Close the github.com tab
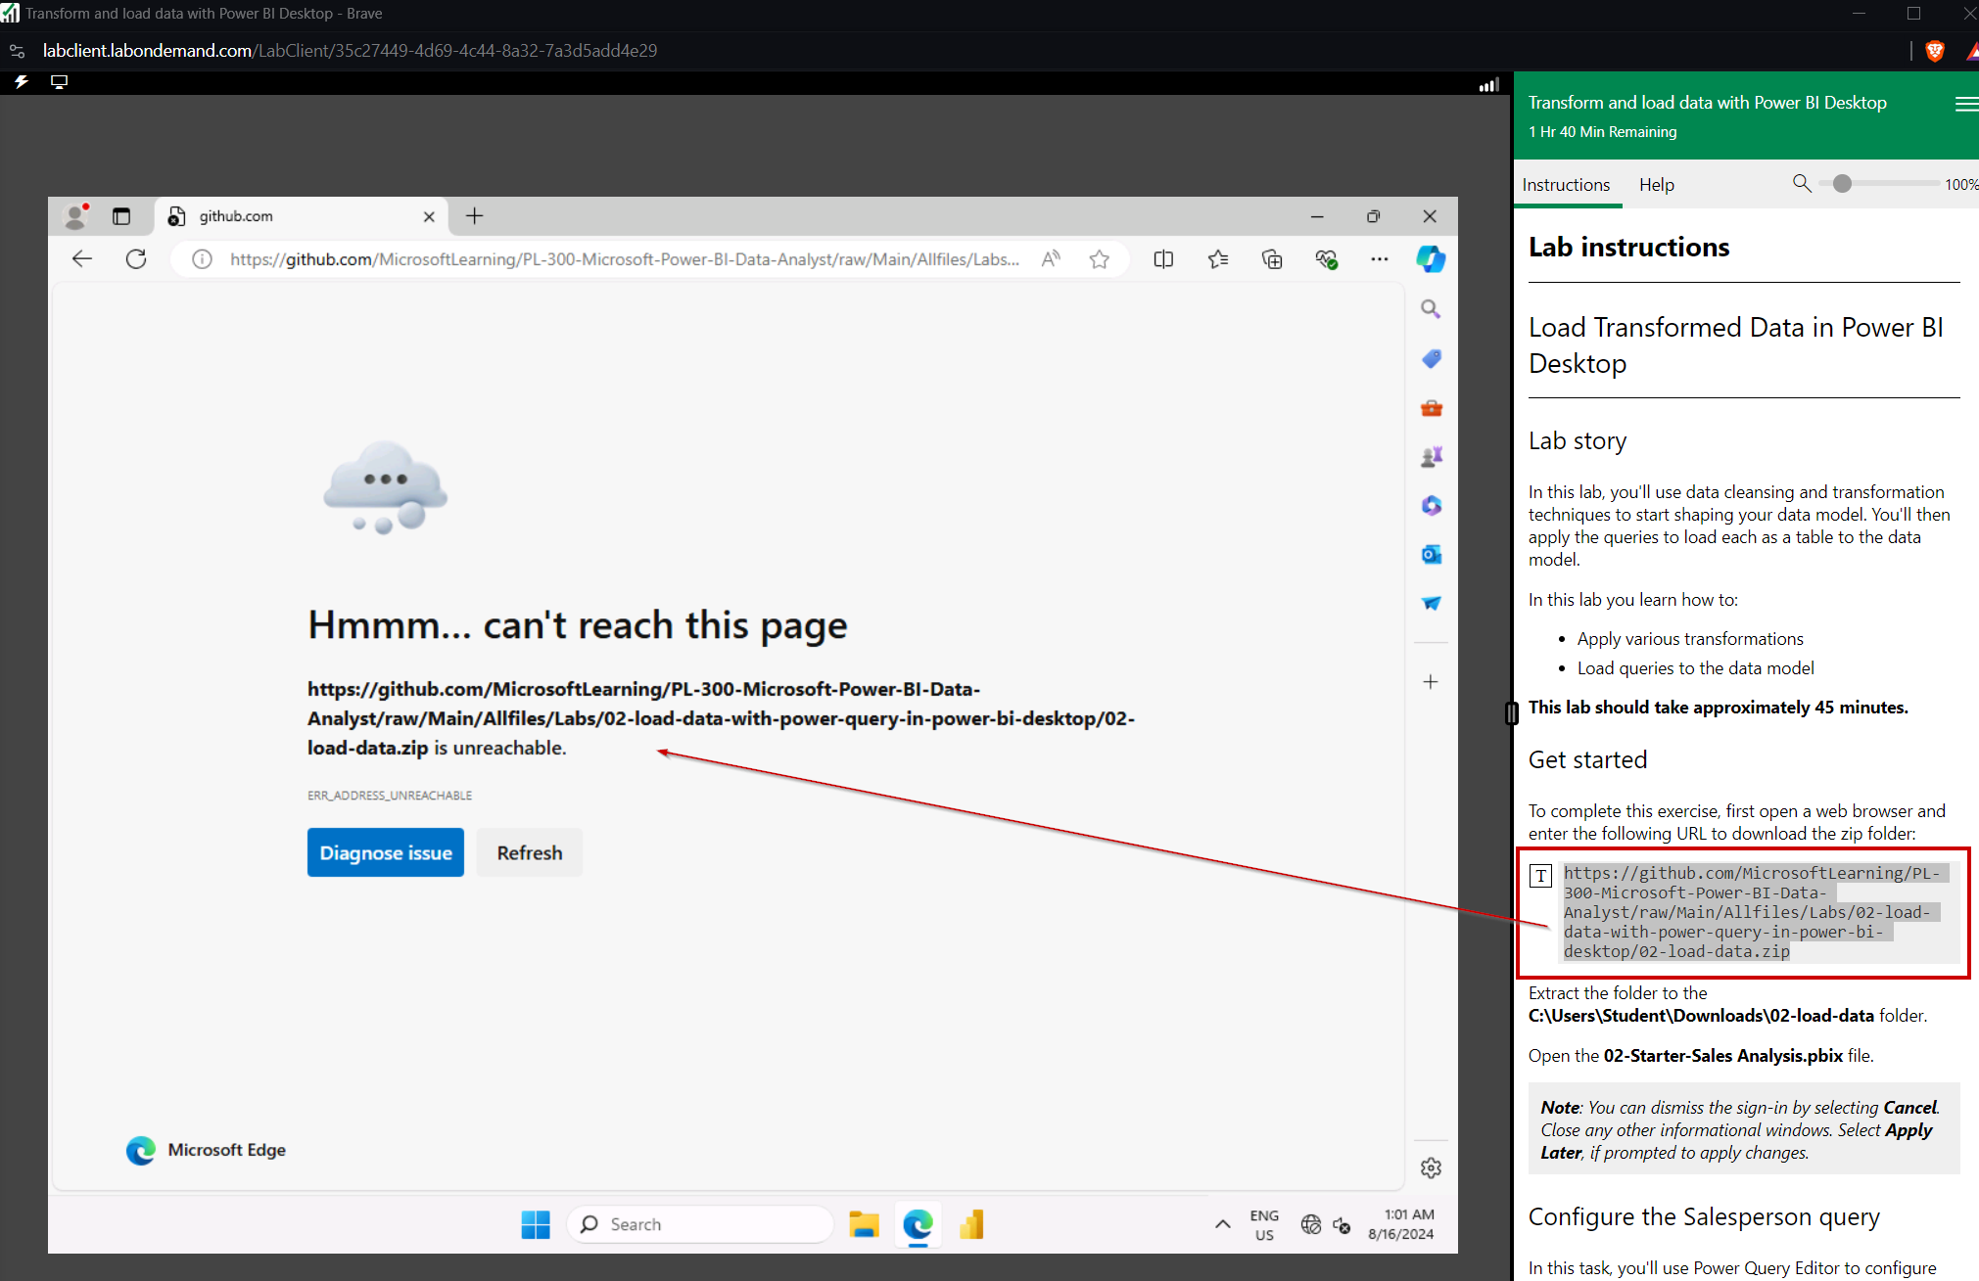 pyautogui.click(x=429, y=216)
